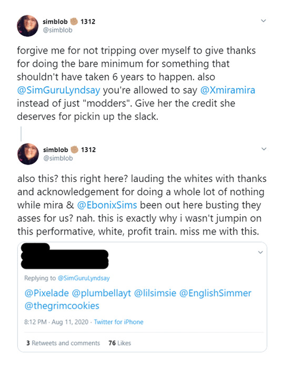Viewport: 284px width, 365px height.
Task: Open the @Pixelade profile link
Action: (47, 293)
